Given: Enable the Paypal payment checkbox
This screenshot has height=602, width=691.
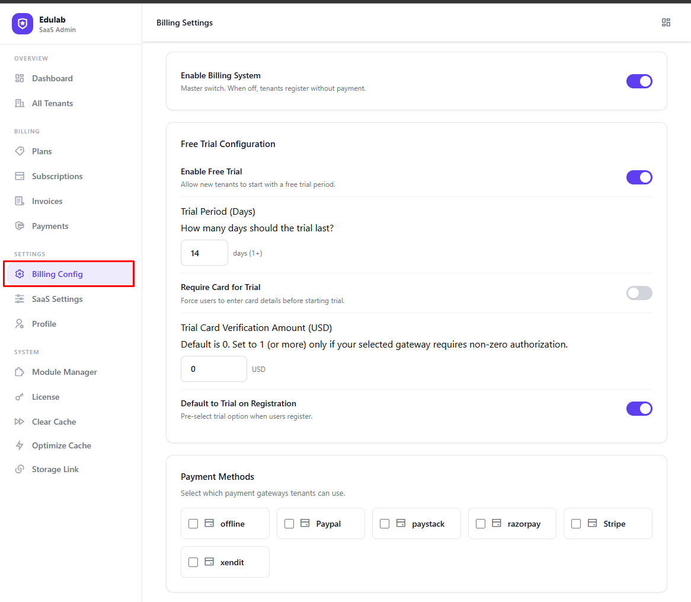Looking at the screenshot, I should 289,524.
